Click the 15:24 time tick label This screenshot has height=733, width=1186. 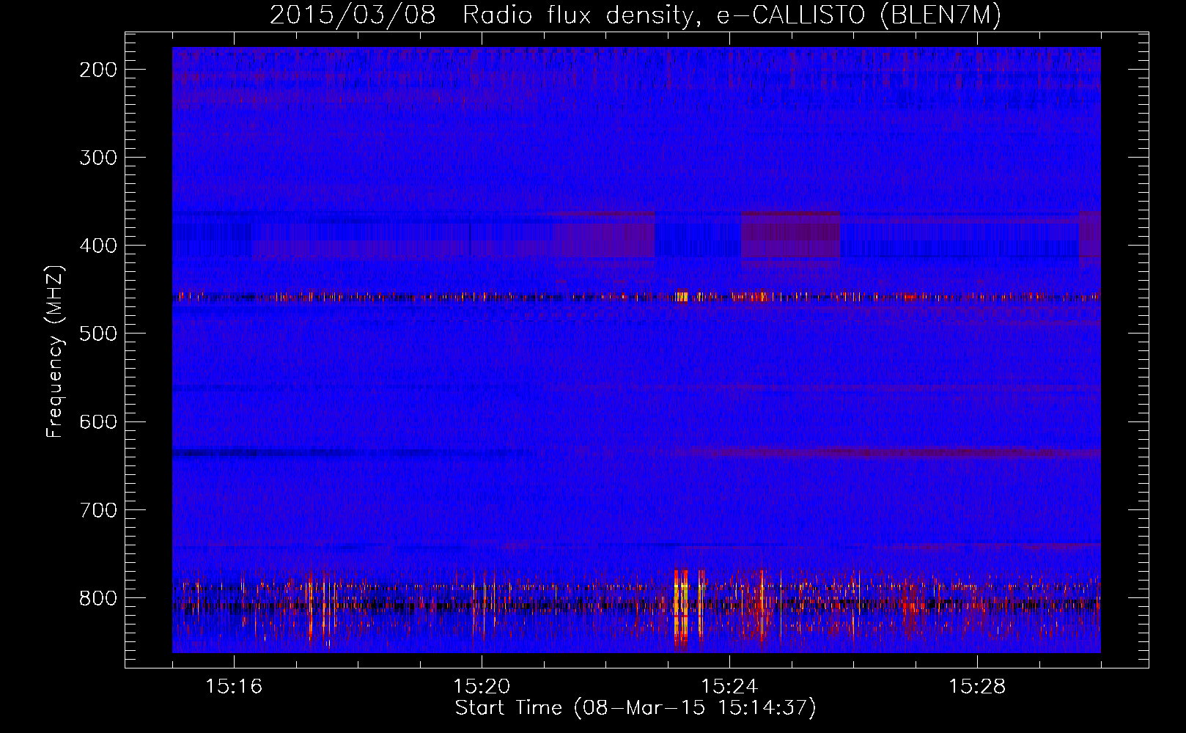click(729, 687)
